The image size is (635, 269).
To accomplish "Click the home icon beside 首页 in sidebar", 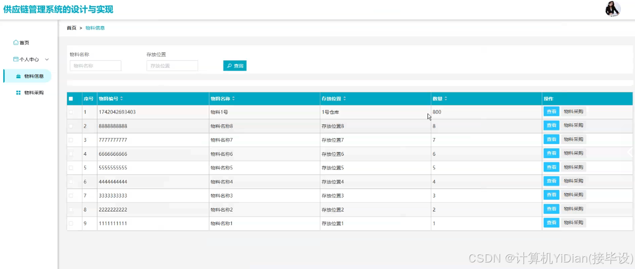I will tap(16, 43).
